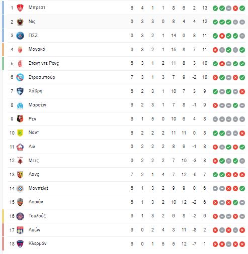Click the Νις club crest
Viewport: 248px width, 254px height.
20,22
